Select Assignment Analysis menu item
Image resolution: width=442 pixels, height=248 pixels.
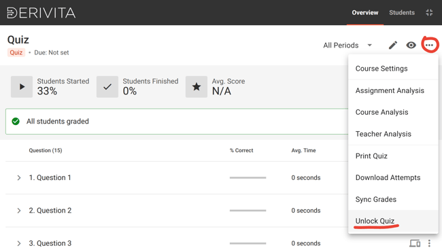click(x=393, y=91)
